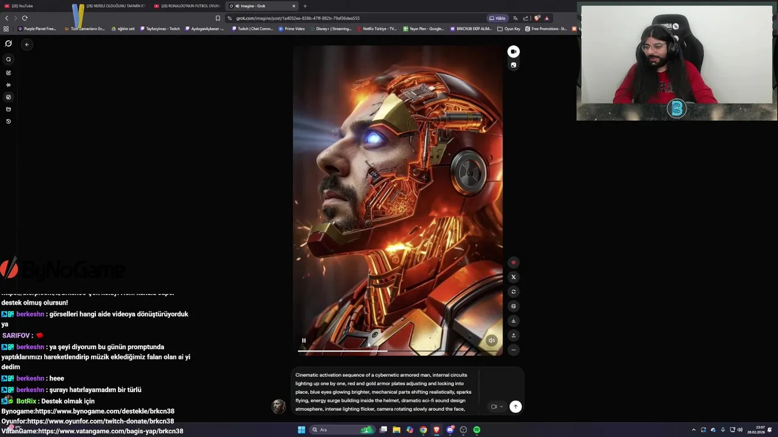Open Spotify from the taskbar
The height and width of the screenshot is (437, 778).
477,430
